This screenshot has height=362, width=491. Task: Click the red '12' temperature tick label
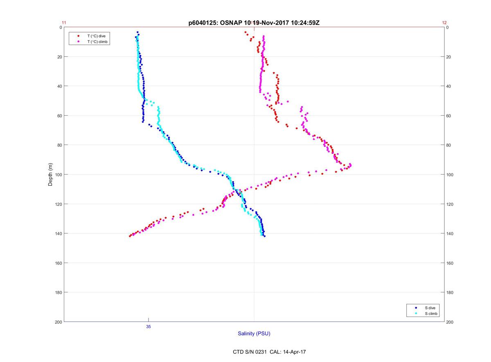coord(444,23)
